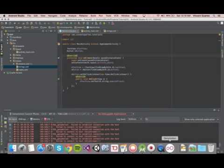Expand the menu folder arrow

(x=11, y=55)
